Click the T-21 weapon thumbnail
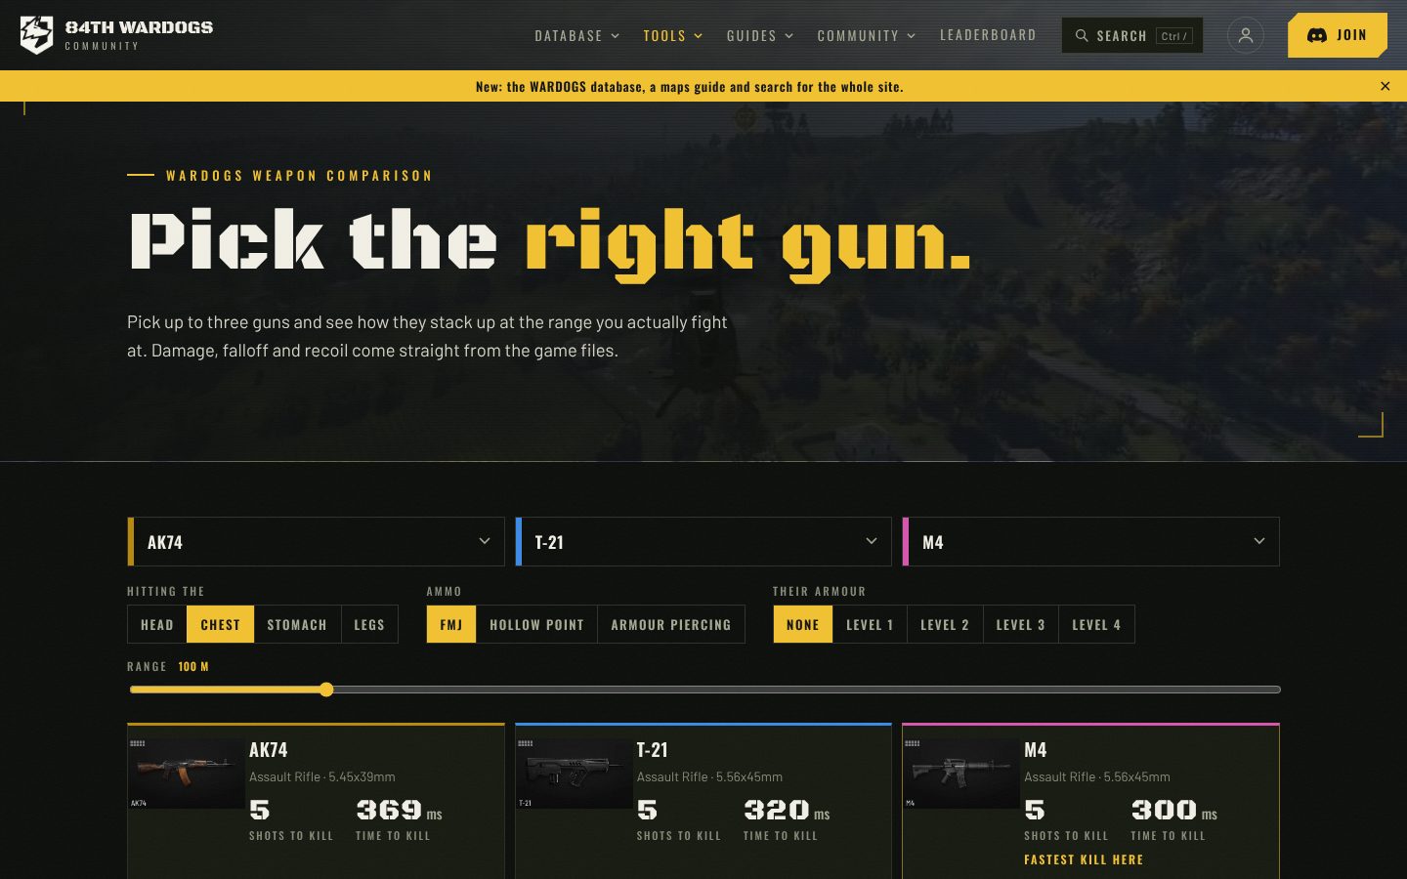The height and width of the screenshot is (879, 1407). pos(575,773)
